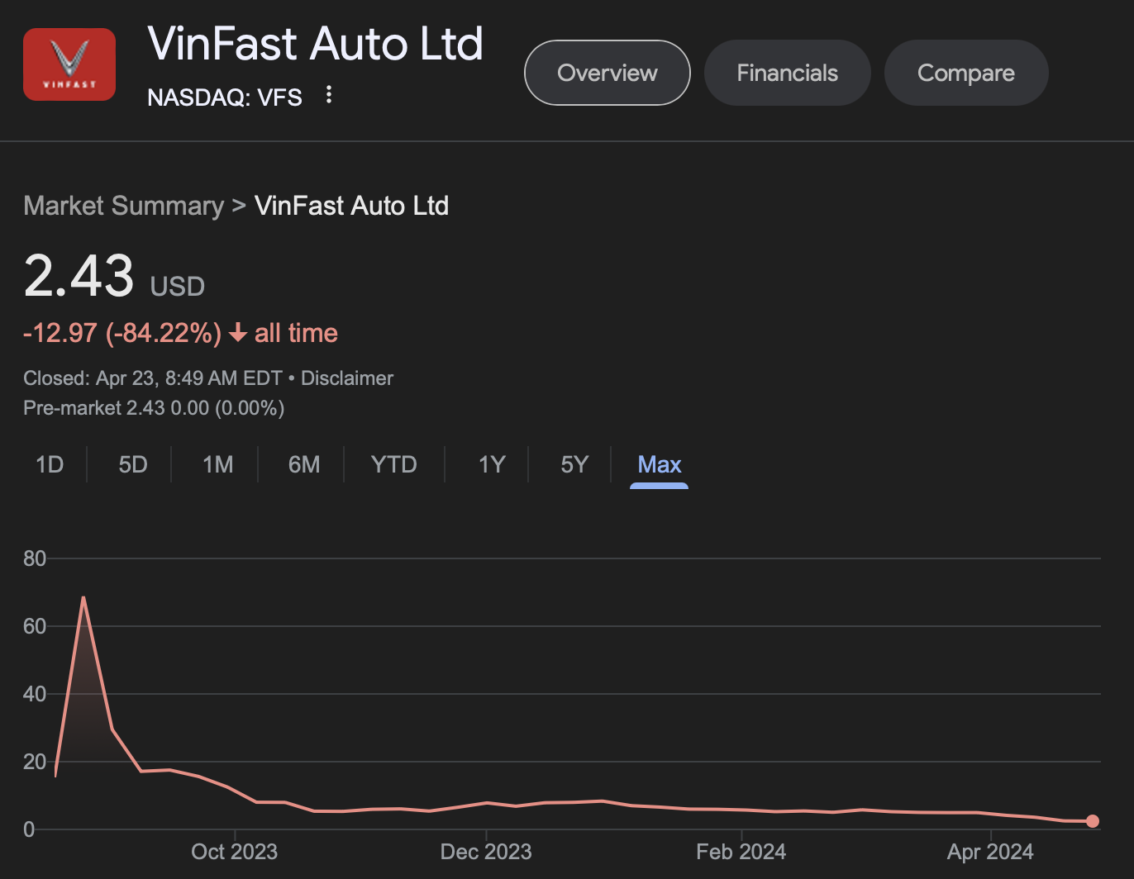Select the 1M time range
The width and height of the screenshot is (1134, 879).
(x=218, y=464)
